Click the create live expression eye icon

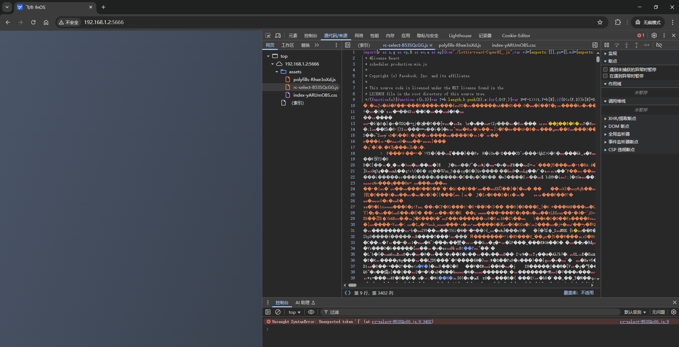311,312
